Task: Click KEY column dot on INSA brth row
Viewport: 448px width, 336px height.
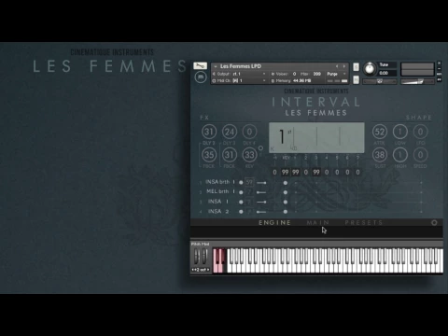Action: (x=286, y=183)
